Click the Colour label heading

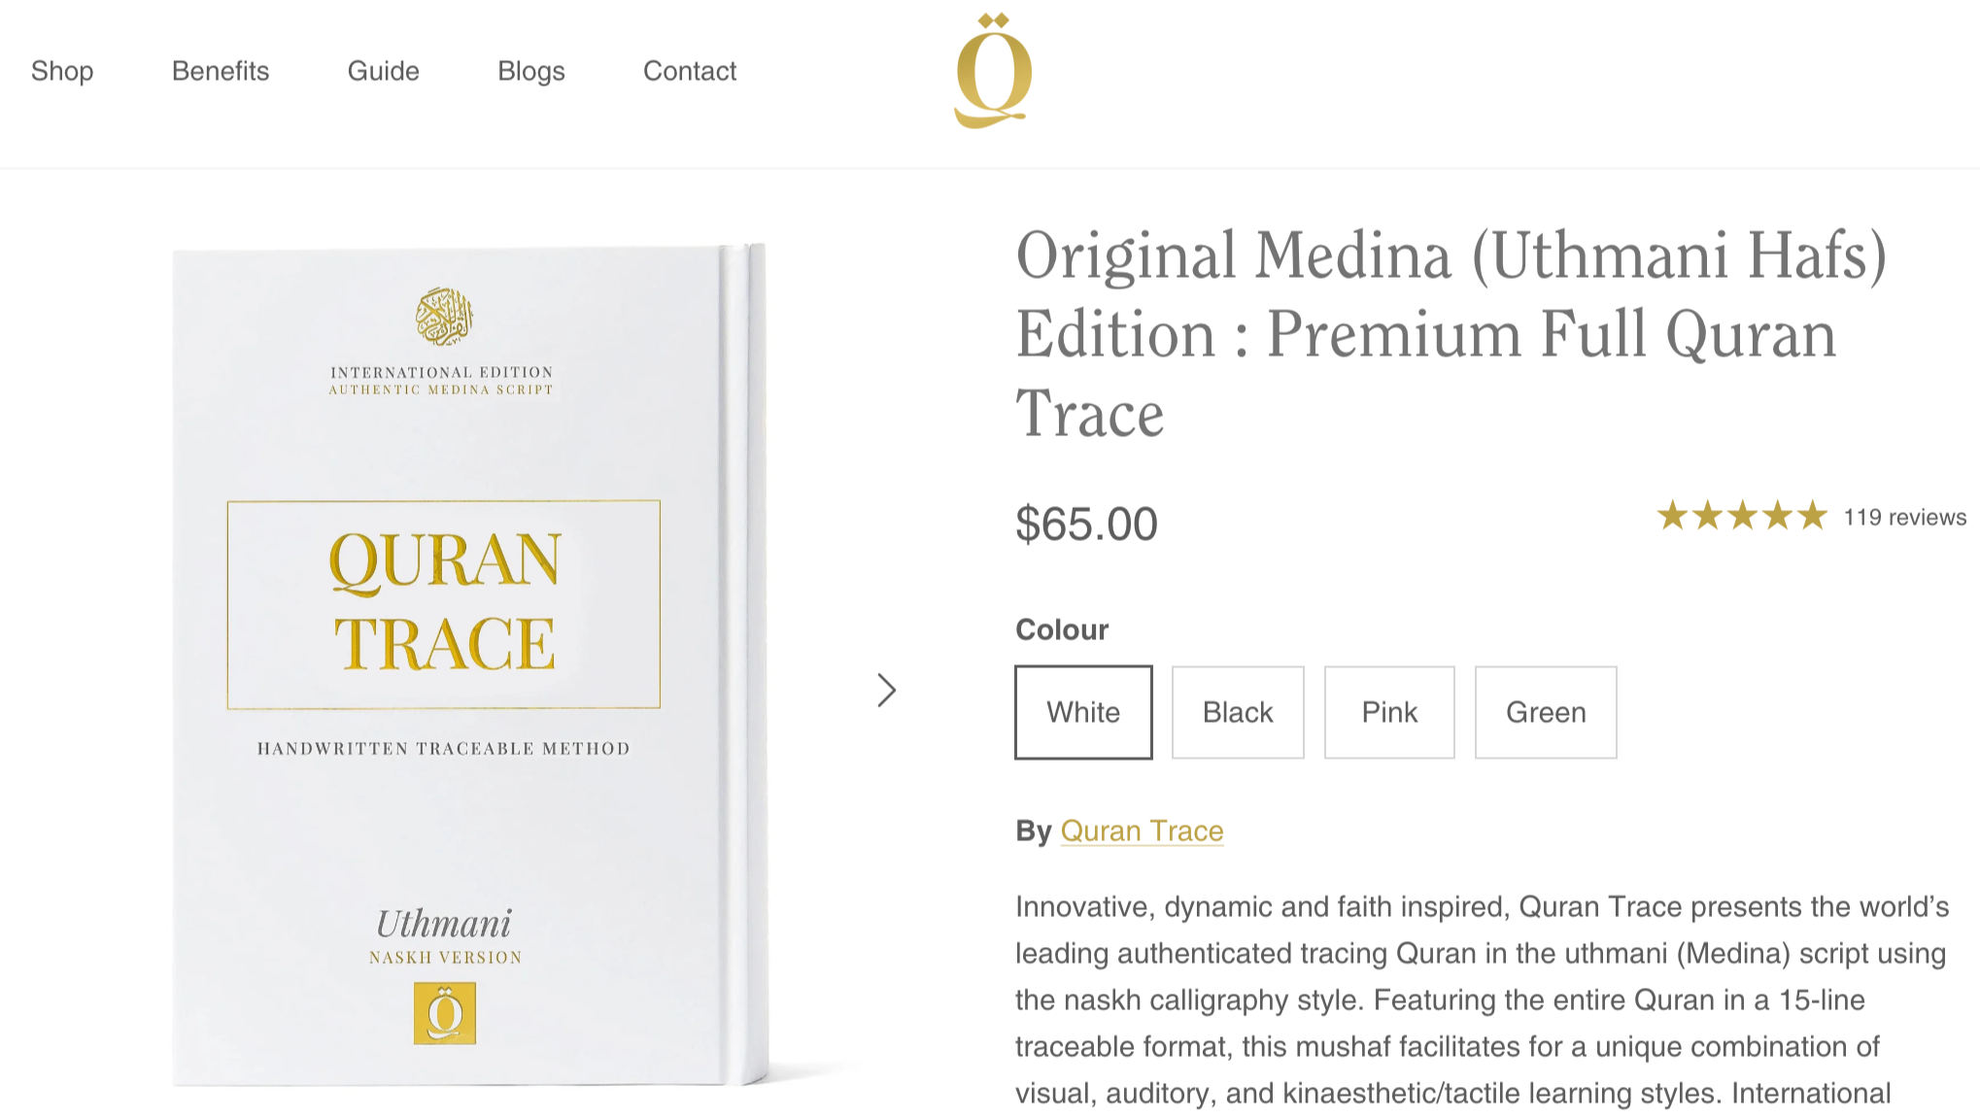click(1062, 629)
